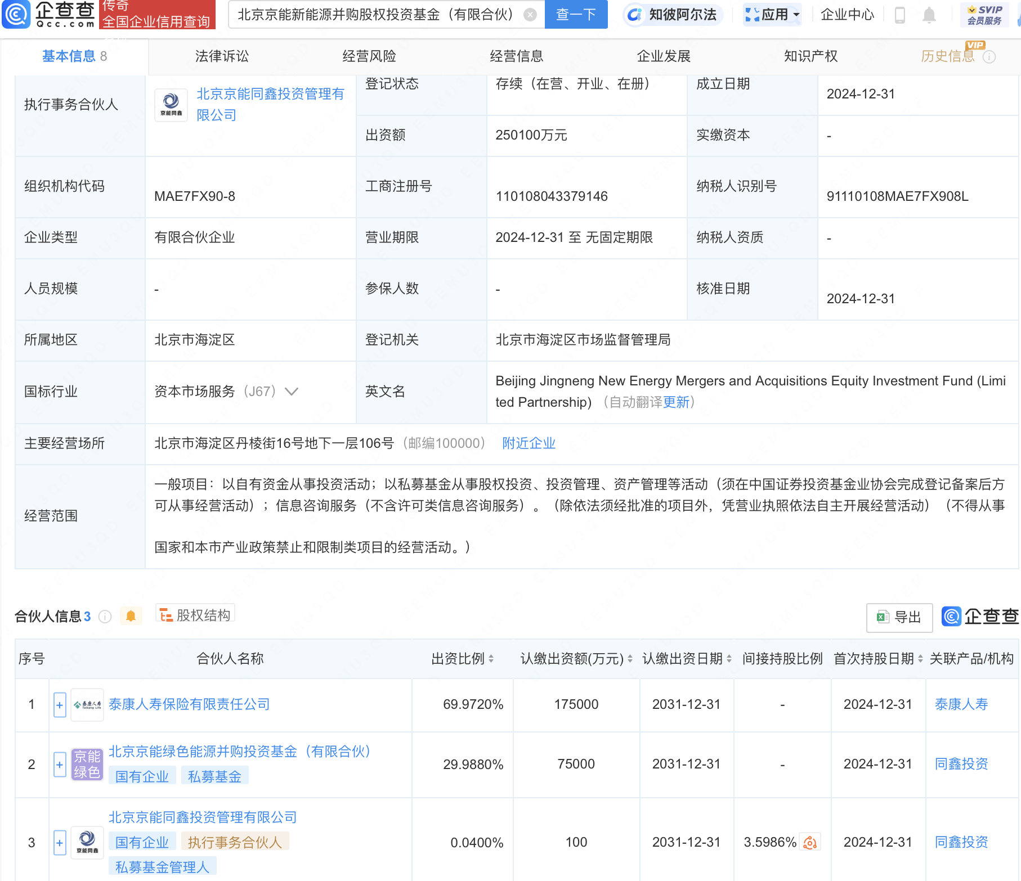Screen dimensions: 1021x881
Task: Open executive partner 北京京能同鑫投资管理有限公司 link
Action: 270,104
